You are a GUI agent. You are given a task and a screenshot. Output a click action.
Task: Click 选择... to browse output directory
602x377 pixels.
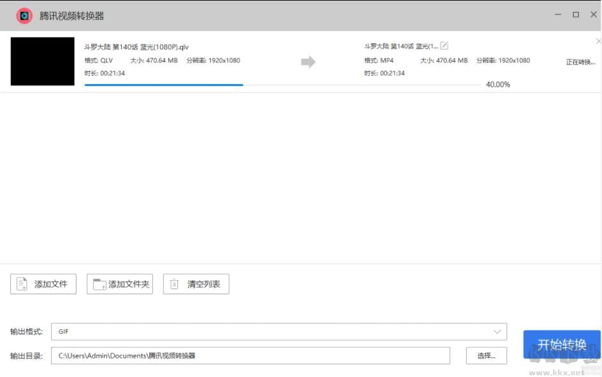[x=486, y=355]
